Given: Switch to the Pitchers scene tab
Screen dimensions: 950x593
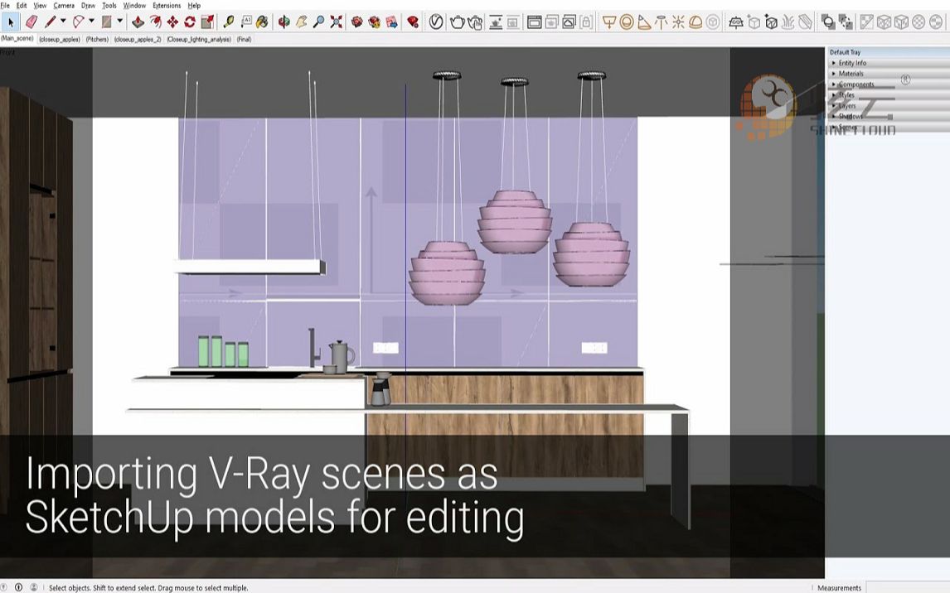Looking at the screenshot, I should click(x=97, y=39).
